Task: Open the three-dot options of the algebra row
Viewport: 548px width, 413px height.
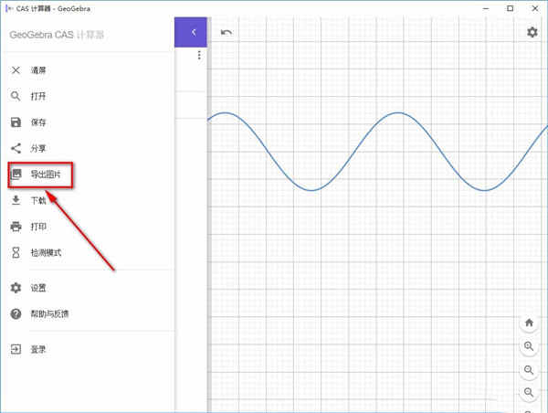Action: click(199, 55)
